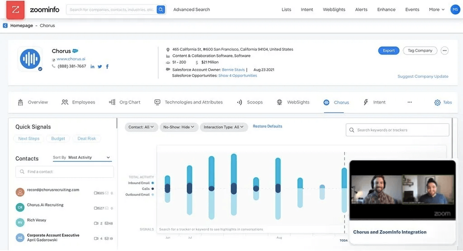Focus the Search keywords or trackers field

pos(397,130)
